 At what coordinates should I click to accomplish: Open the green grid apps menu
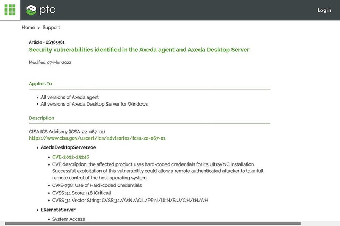[10, 10]
